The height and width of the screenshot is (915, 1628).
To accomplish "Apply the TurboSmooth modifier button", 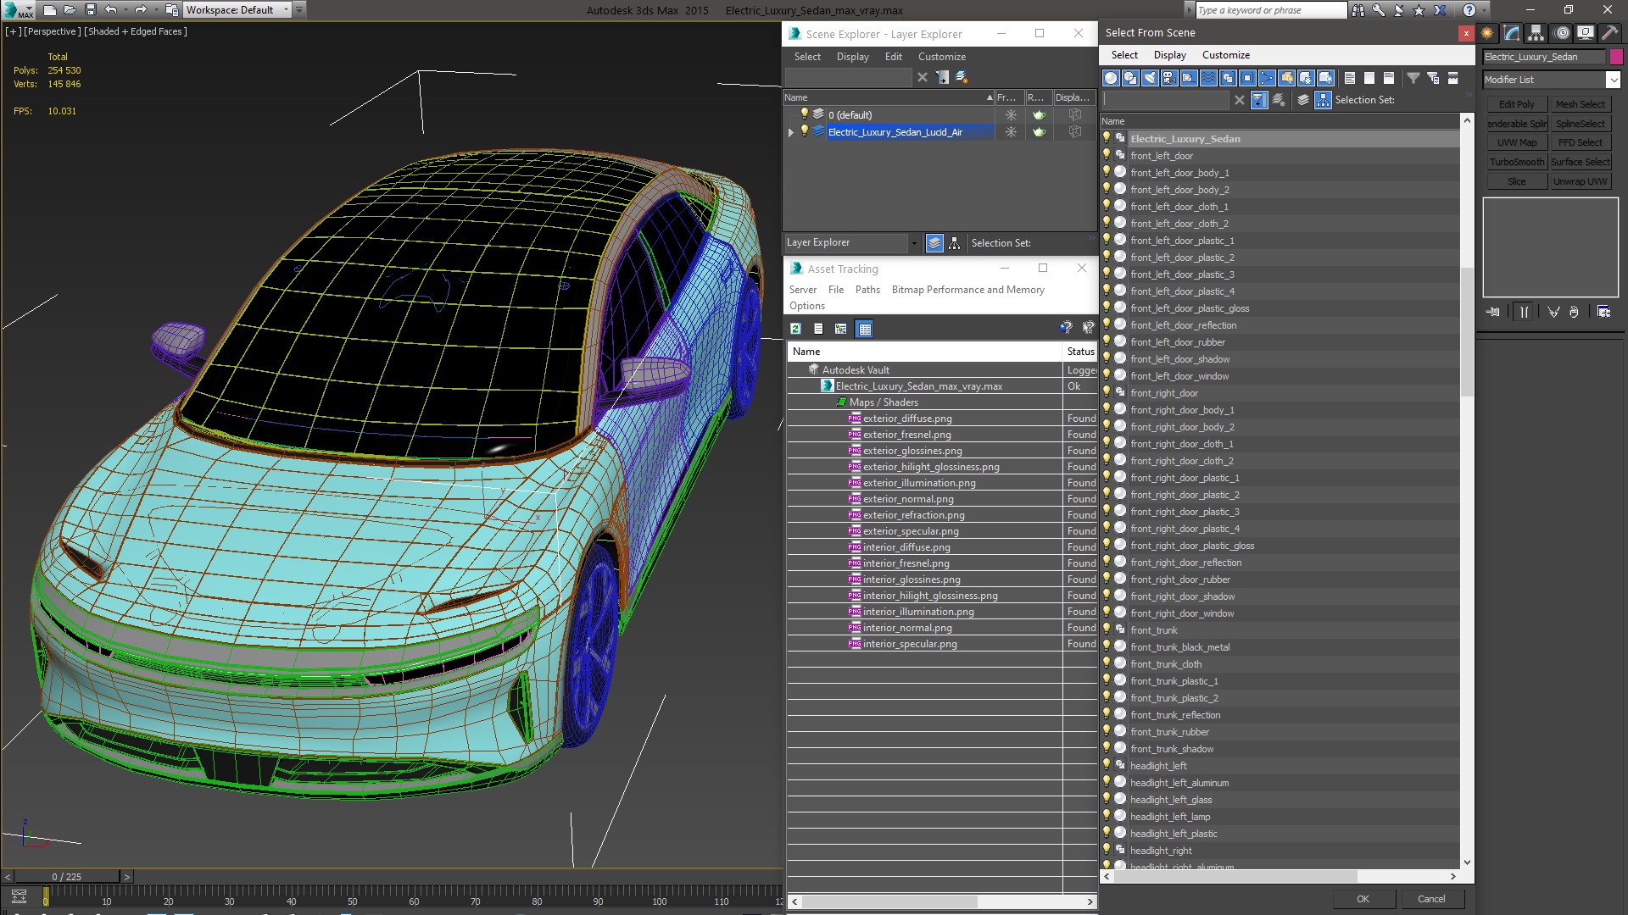I will 1517,162.
